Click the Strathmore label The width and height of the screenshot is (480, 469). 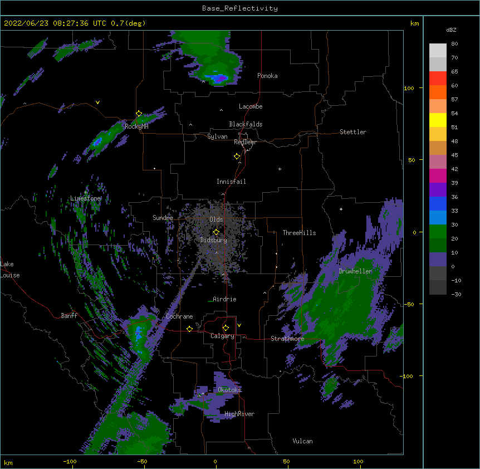287,339
